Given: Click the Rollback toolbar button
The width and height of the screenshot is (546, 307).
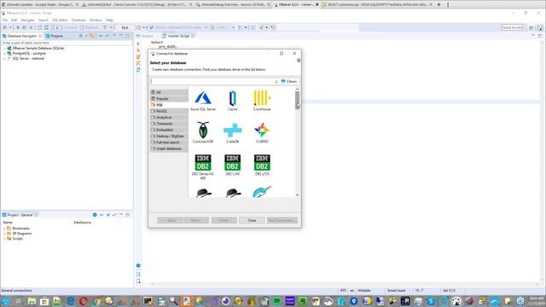Looking at the screenshot, I should [89, 27].
